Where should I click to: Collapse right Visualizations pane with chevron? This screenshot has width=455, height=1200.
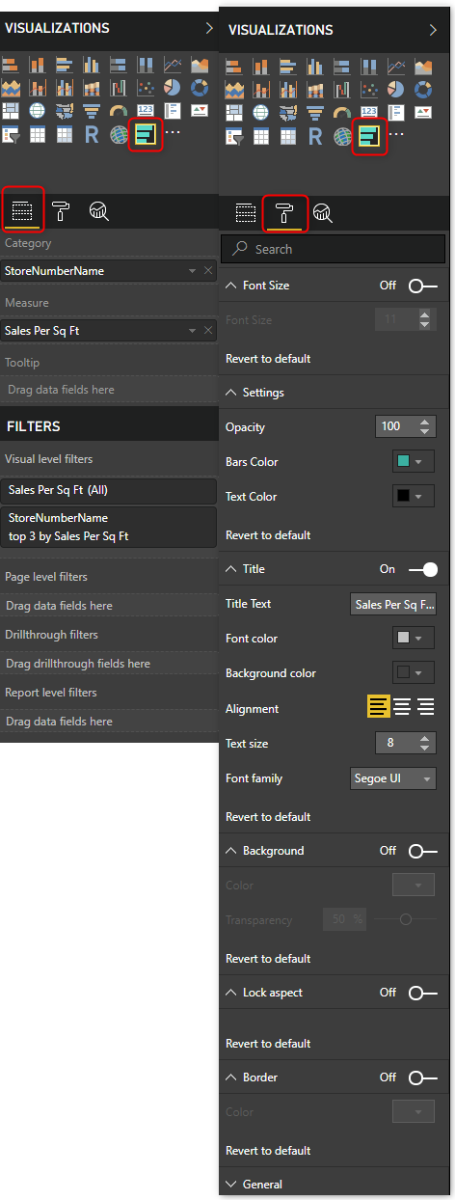(x=433, y=30)
